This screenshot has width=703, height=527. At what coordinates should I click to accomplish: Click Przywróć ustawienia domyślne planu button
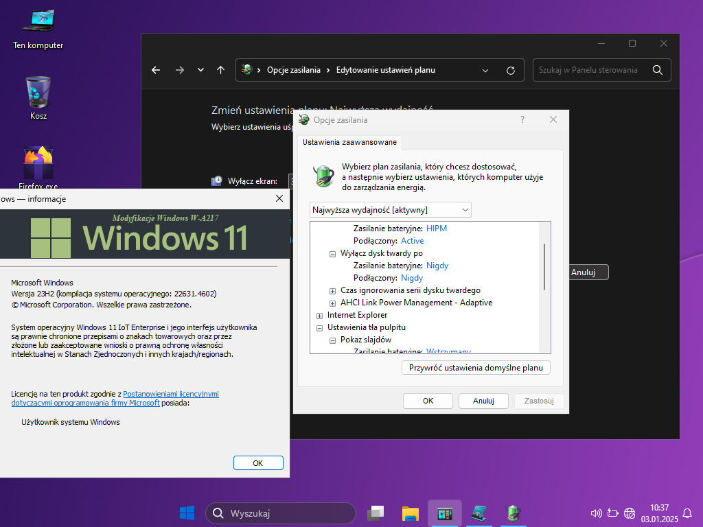476,368
